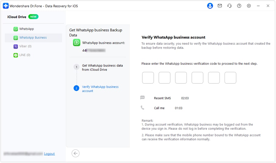Open the mail messages icon
This screenshot has height=163, width=276.
220,6
